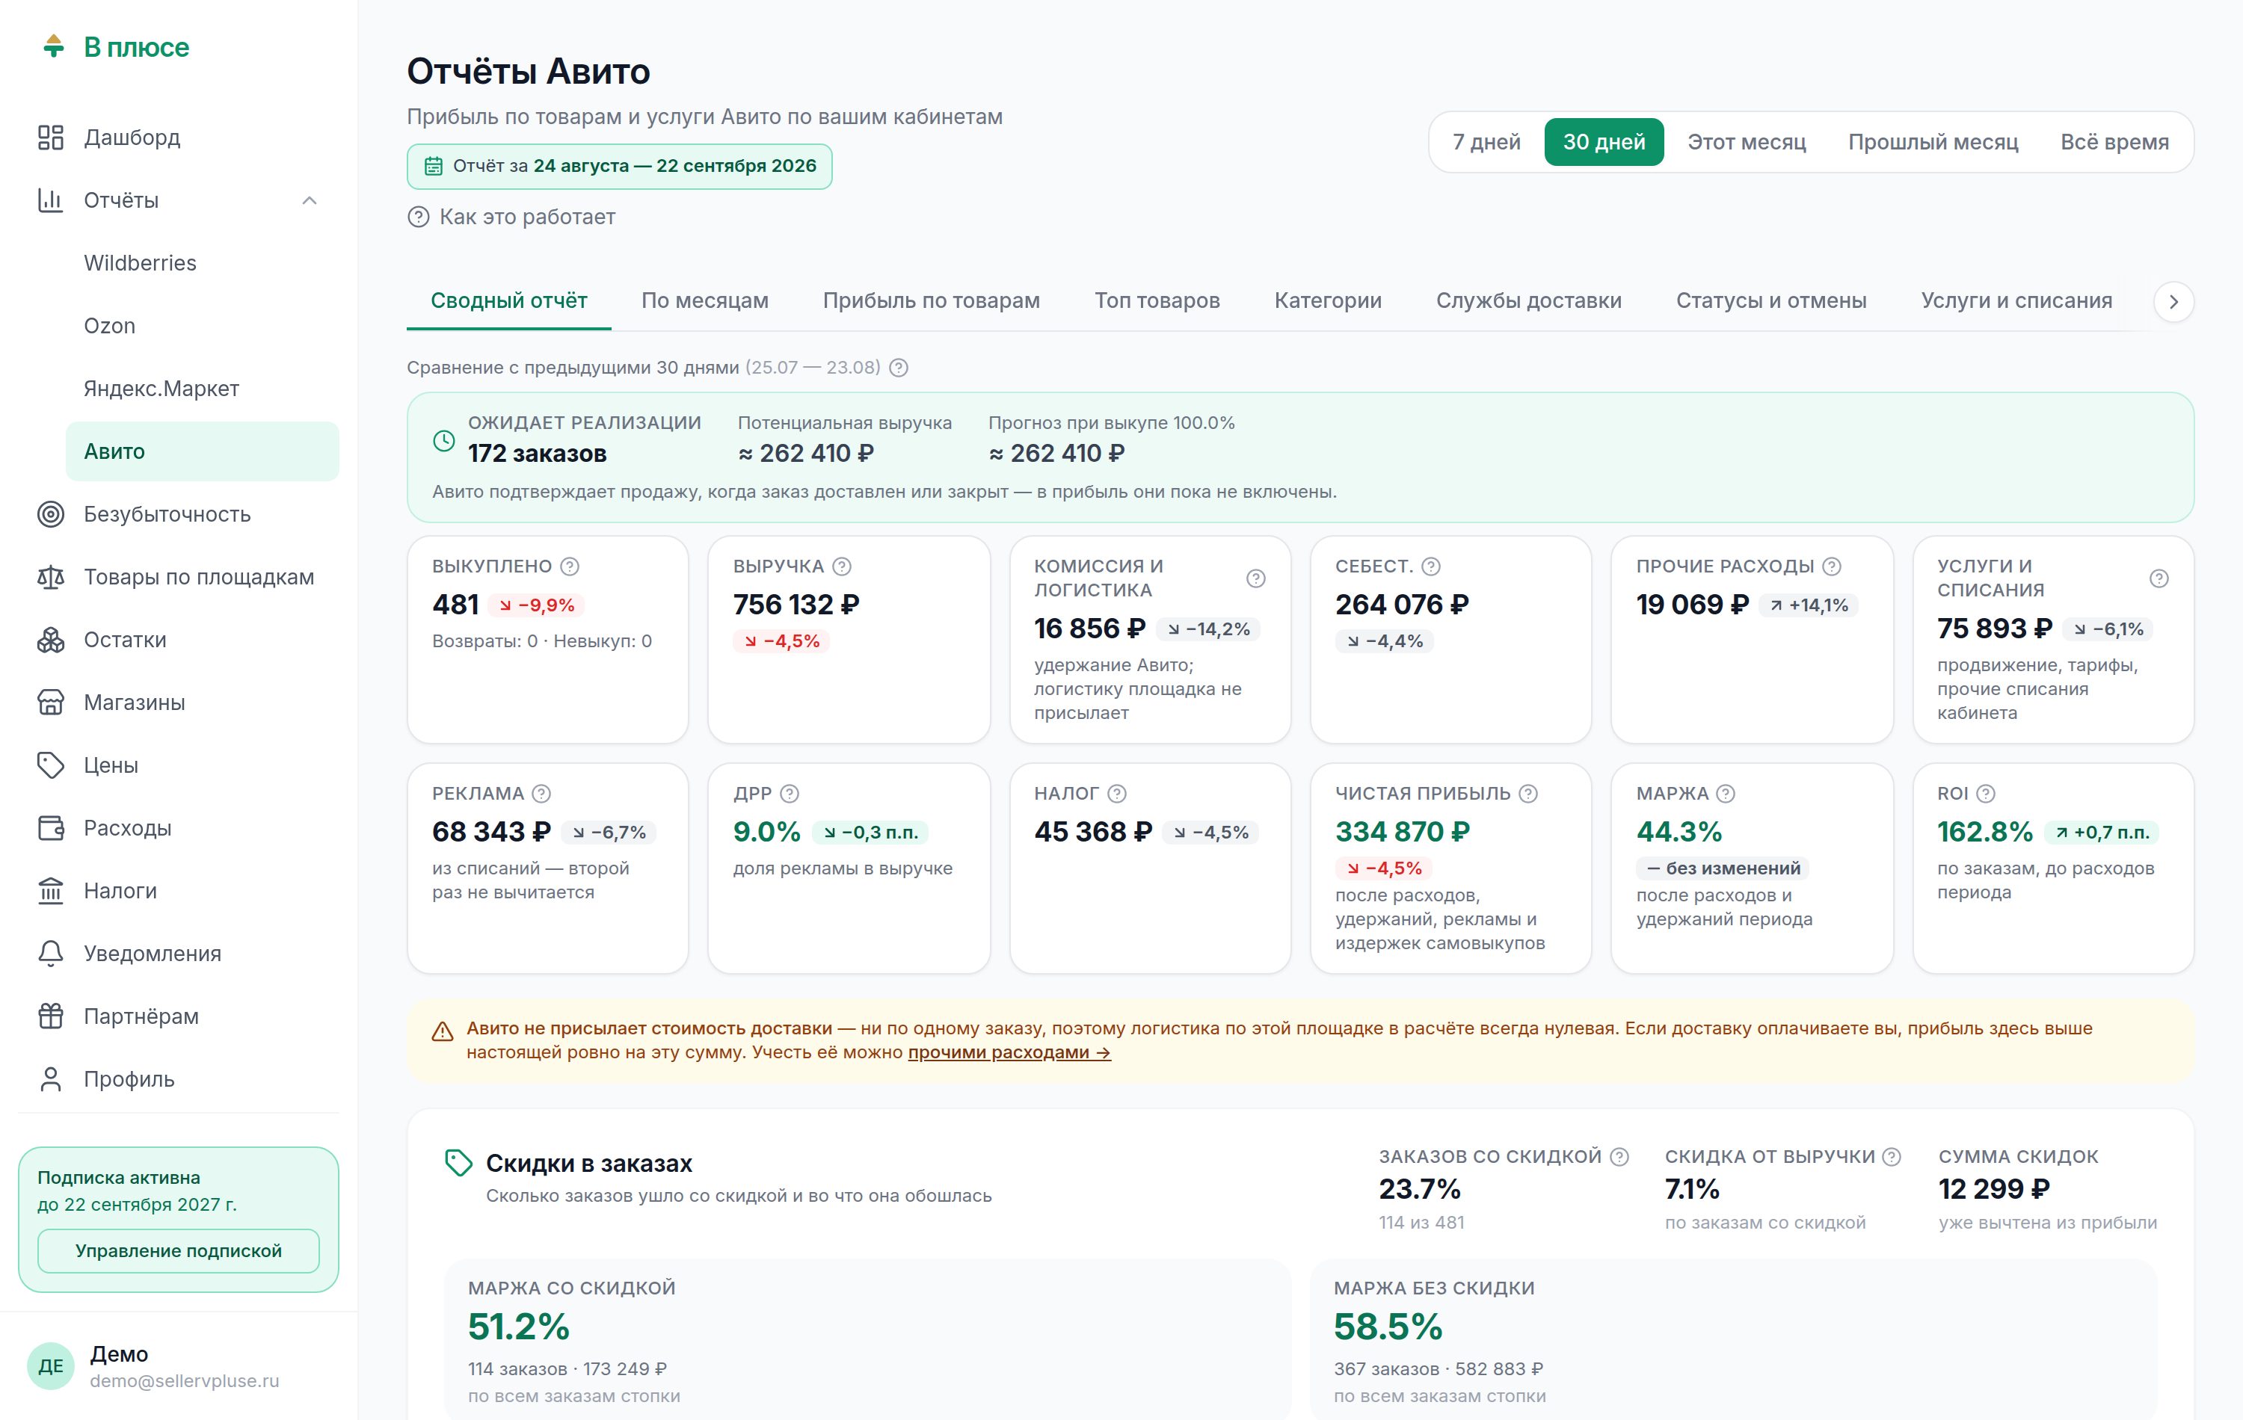Select the 30 дней period option
Screen dimensions: 2243x1420
[x=1604, y=143]
